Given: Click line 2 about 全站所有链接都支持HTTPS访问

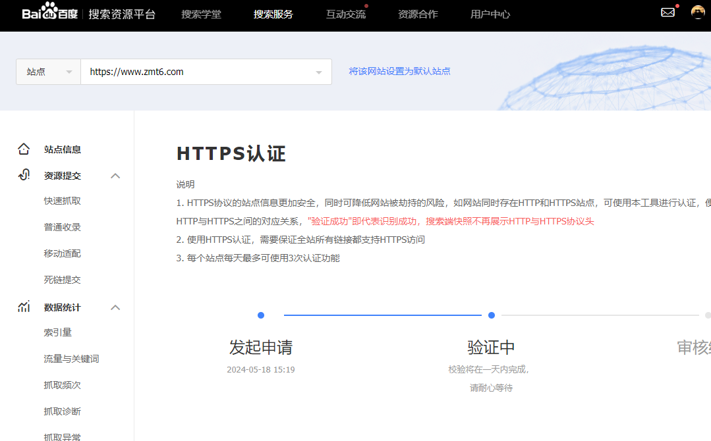Looking at the screenshot, I should pyautogui.click(x=300, y=240).
